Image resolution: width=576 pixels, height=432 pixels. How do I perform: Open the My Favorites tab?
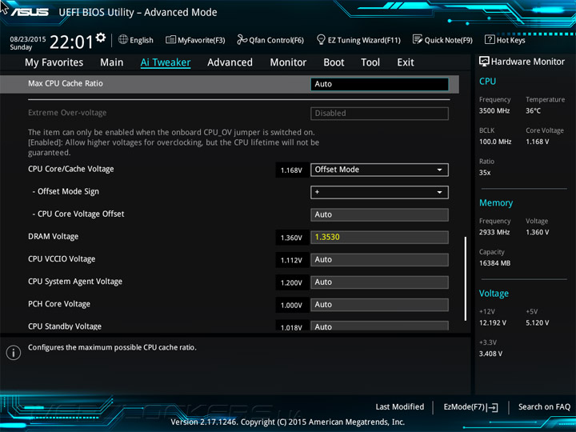[x=54, y=62]
